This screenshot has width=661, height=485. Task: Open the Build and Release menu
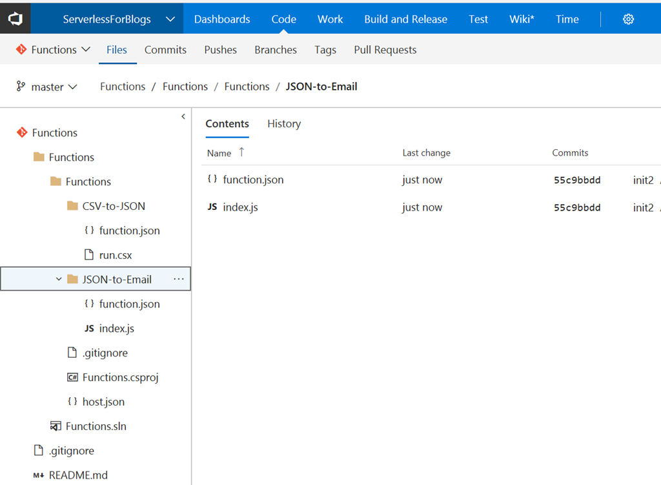[405, 19]
